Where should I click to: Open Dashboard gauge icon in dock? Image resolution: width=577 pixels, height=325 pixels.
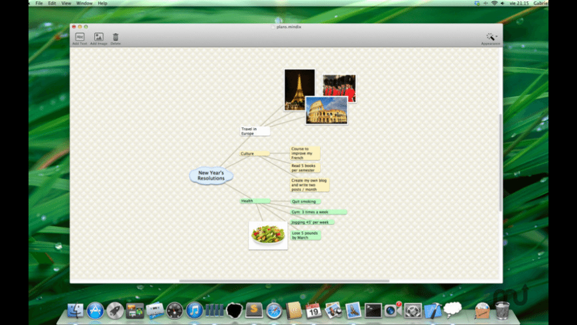174,310
